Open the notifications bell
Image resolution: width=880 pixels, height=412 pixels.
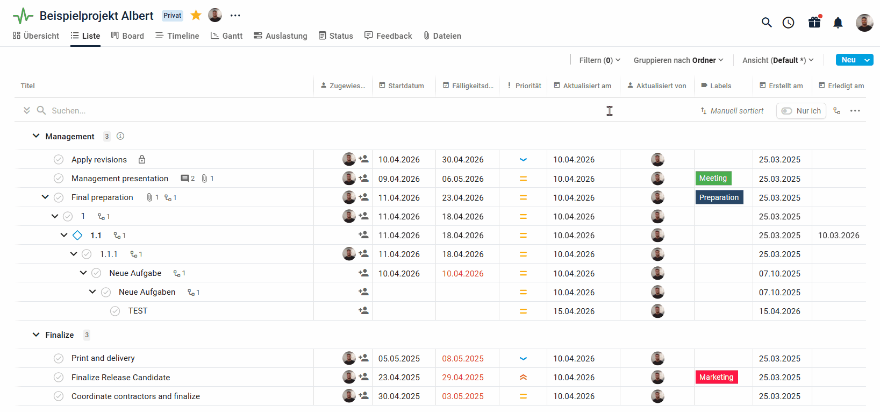pos(838,23)
